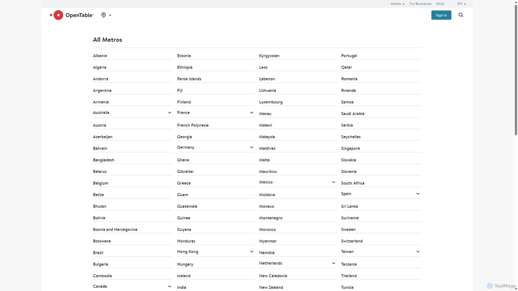
Task: Open the Brazil link
Action: point(98,253)
